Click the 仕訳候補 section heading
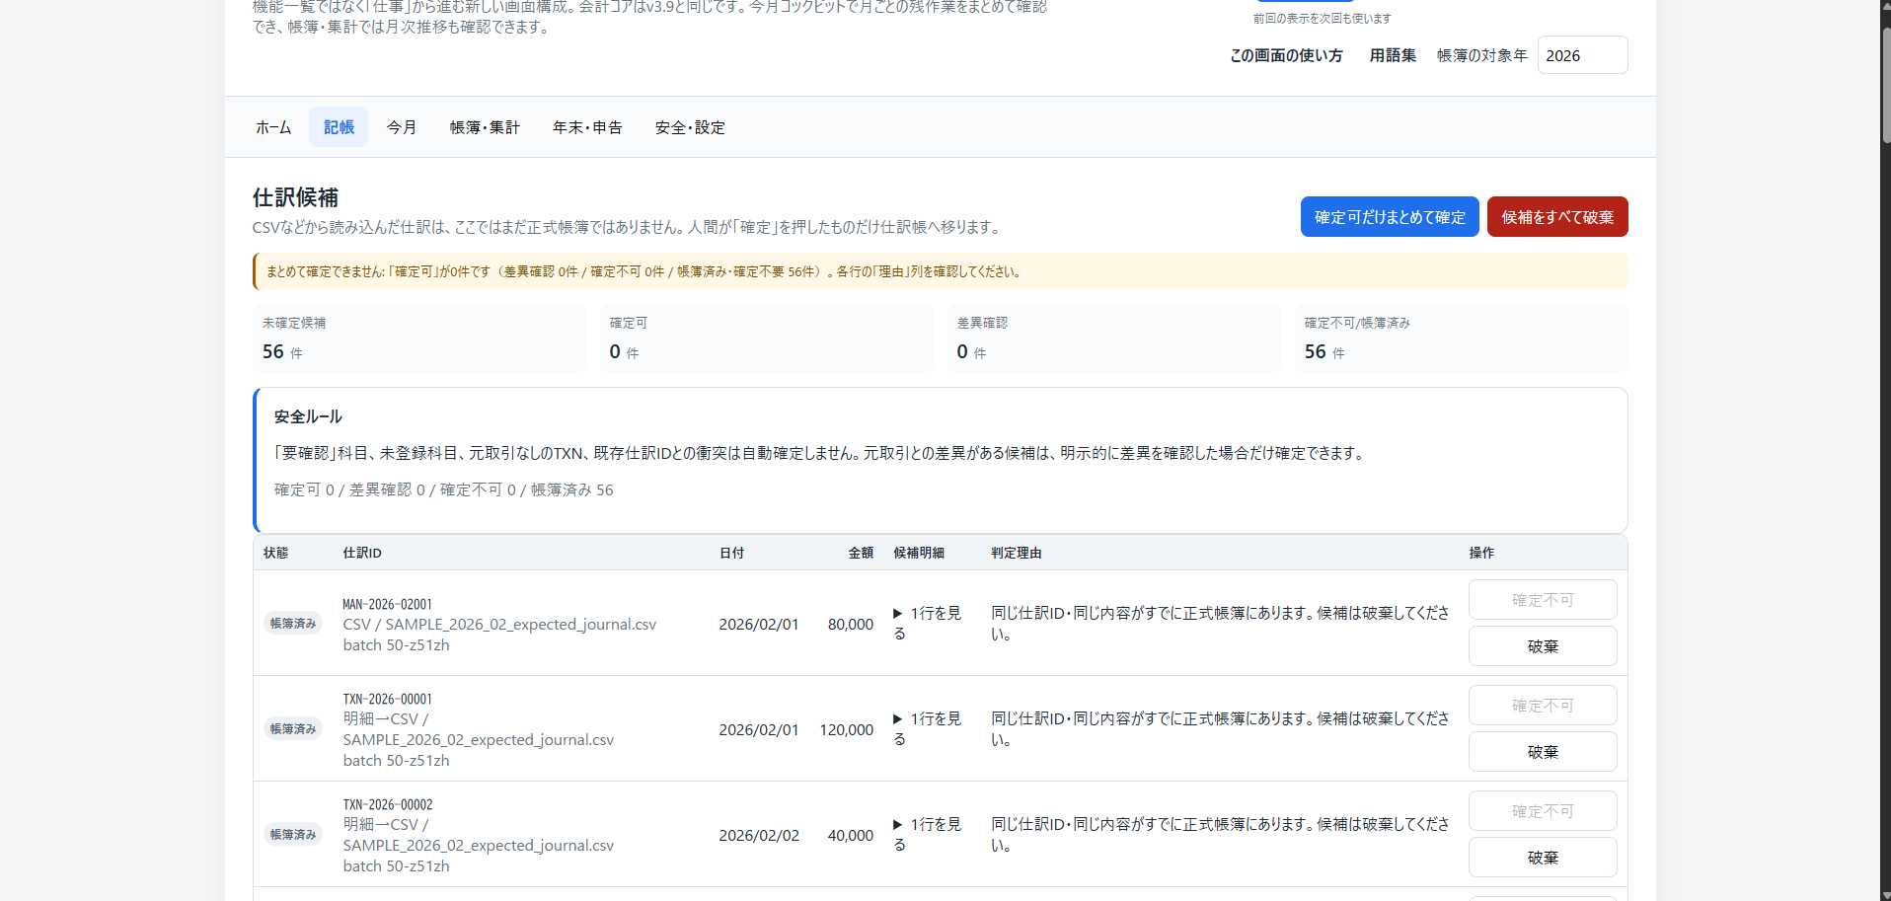Viewport: 1891px width, 901px height. click(x=295, y=197)
